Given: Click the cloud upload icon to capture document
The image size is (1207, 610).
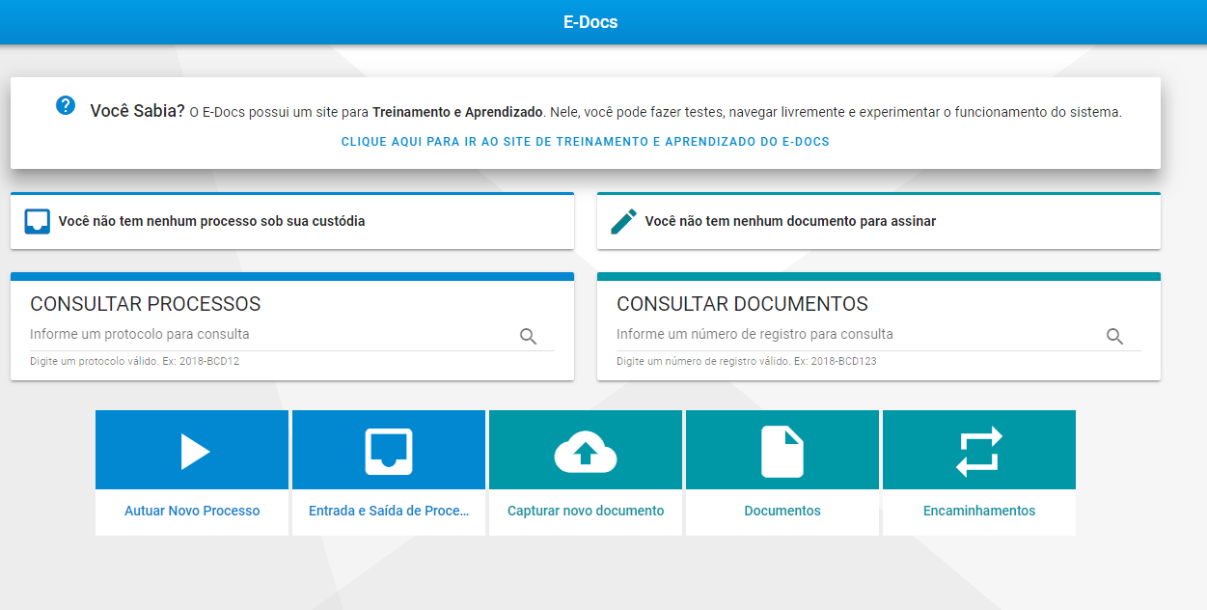Looking at the screenshot, I should pos(586,450).
